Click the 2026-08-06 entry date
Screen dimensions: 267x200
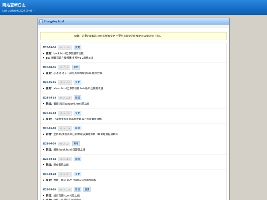[x=49, y=67]
